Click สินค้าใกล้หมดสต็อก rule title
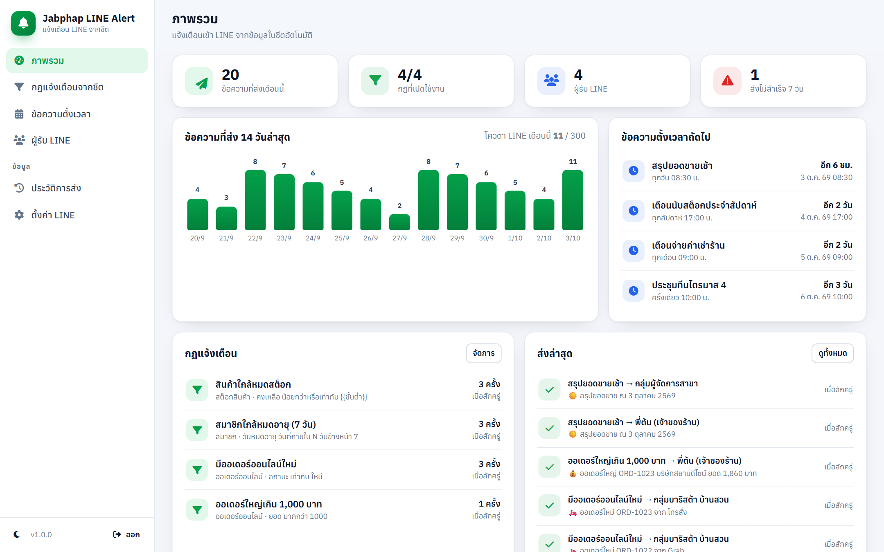884x552 pixels. click(253, 384)
